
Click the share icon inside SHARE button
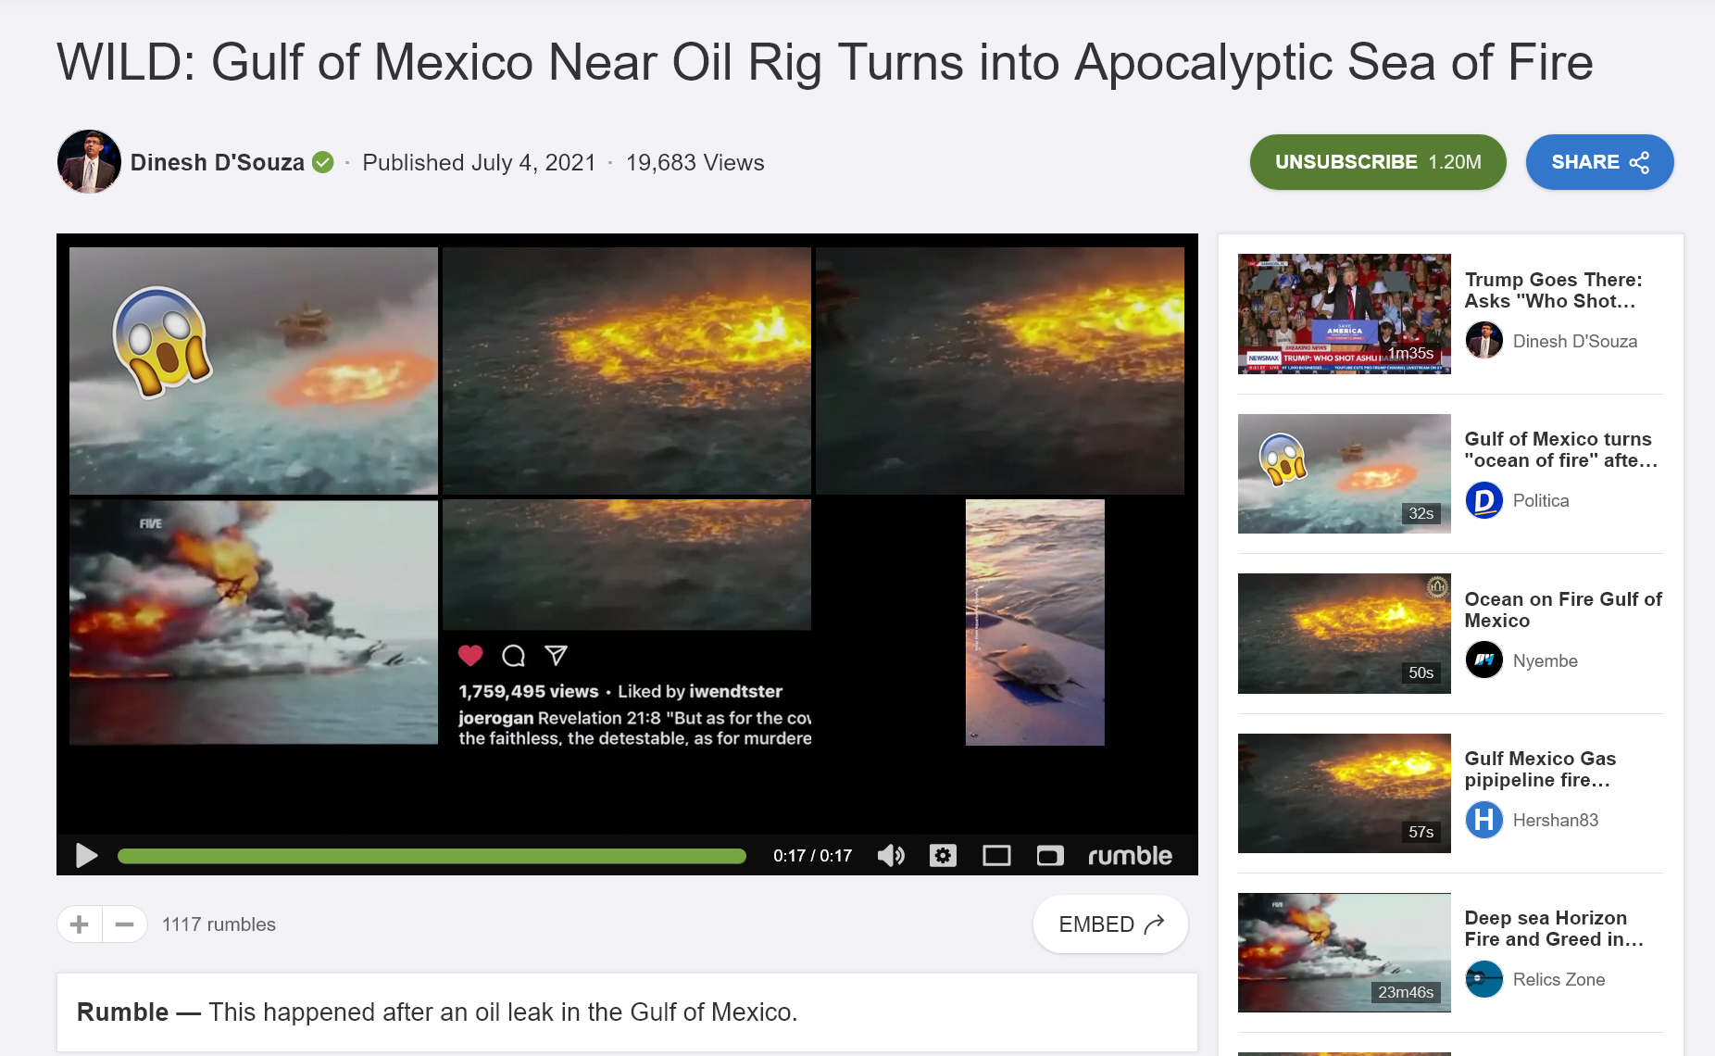click(1639, 162)
